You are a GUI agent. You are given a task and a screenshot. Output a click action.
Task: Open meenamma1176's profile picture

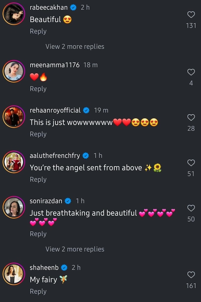click(x=14, y=71)
